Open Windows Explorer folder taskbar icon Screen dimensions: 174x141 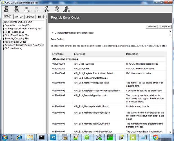pos(30,137)
